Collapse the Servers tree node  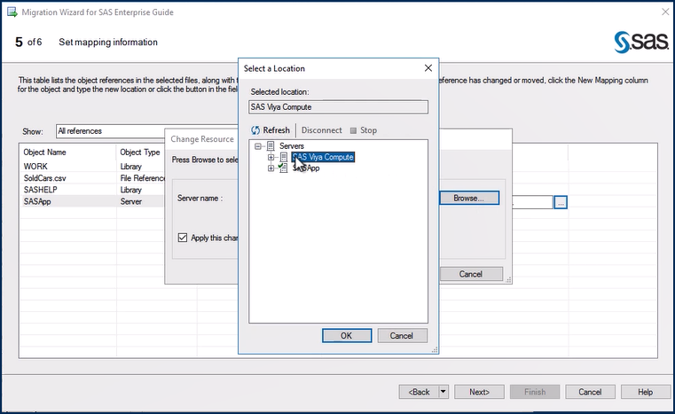coord(258,146)
